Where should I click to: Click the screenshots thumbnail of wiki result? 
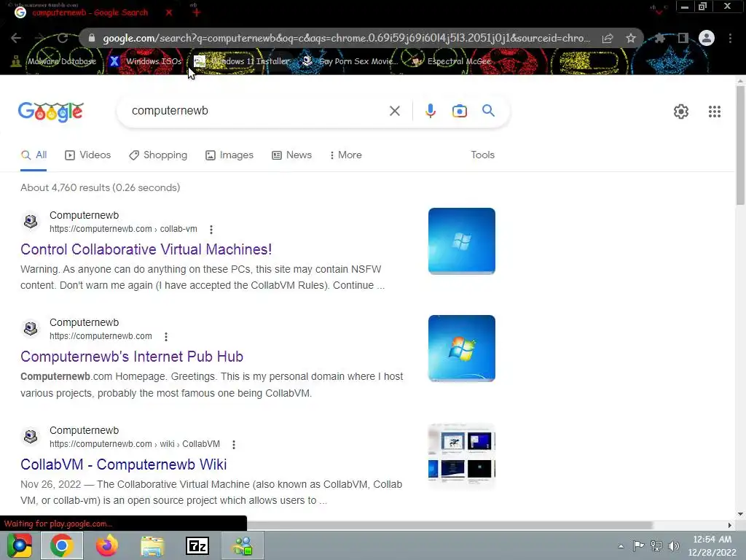[461, 455]
